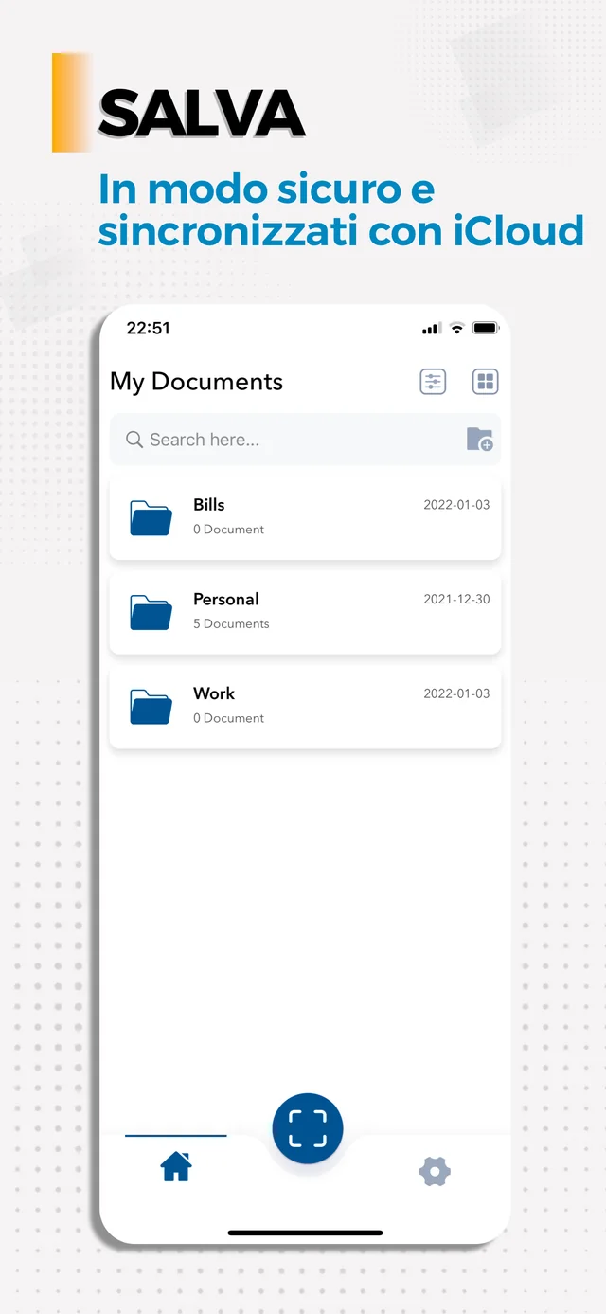Select the Bills folder name
The height and width of the screenshot is (1314, 606).
coord(209,505)
